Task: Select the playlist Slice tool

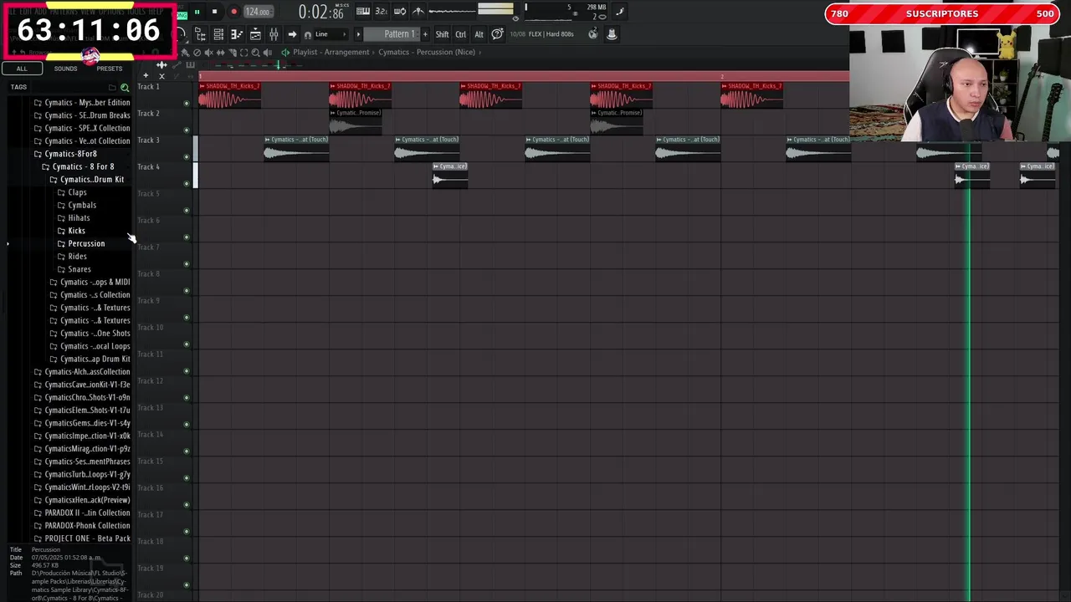Action: click(x=232, y=52)
